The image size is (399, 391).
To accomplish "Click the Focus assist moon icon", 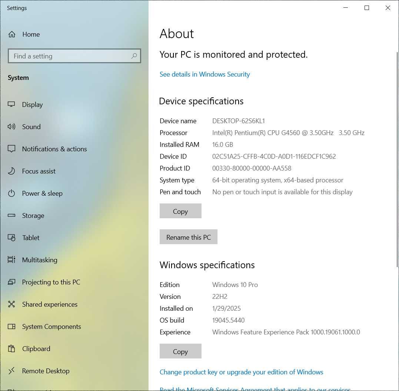I will (x=11, y=171).
